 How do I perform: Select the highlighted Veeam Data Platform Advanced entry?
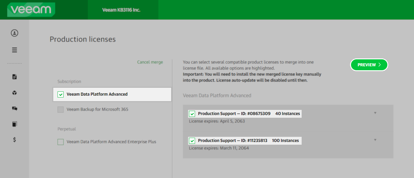97,94
